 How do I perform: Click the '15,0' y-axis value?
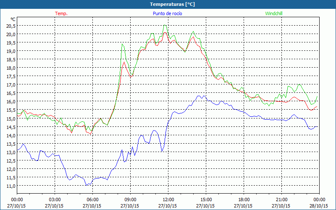(x=11, y=118)
